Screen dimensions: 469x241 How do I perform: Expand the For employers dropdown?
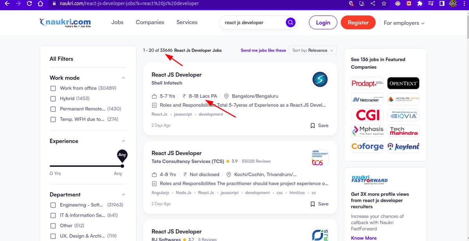(x=404, y=23)
